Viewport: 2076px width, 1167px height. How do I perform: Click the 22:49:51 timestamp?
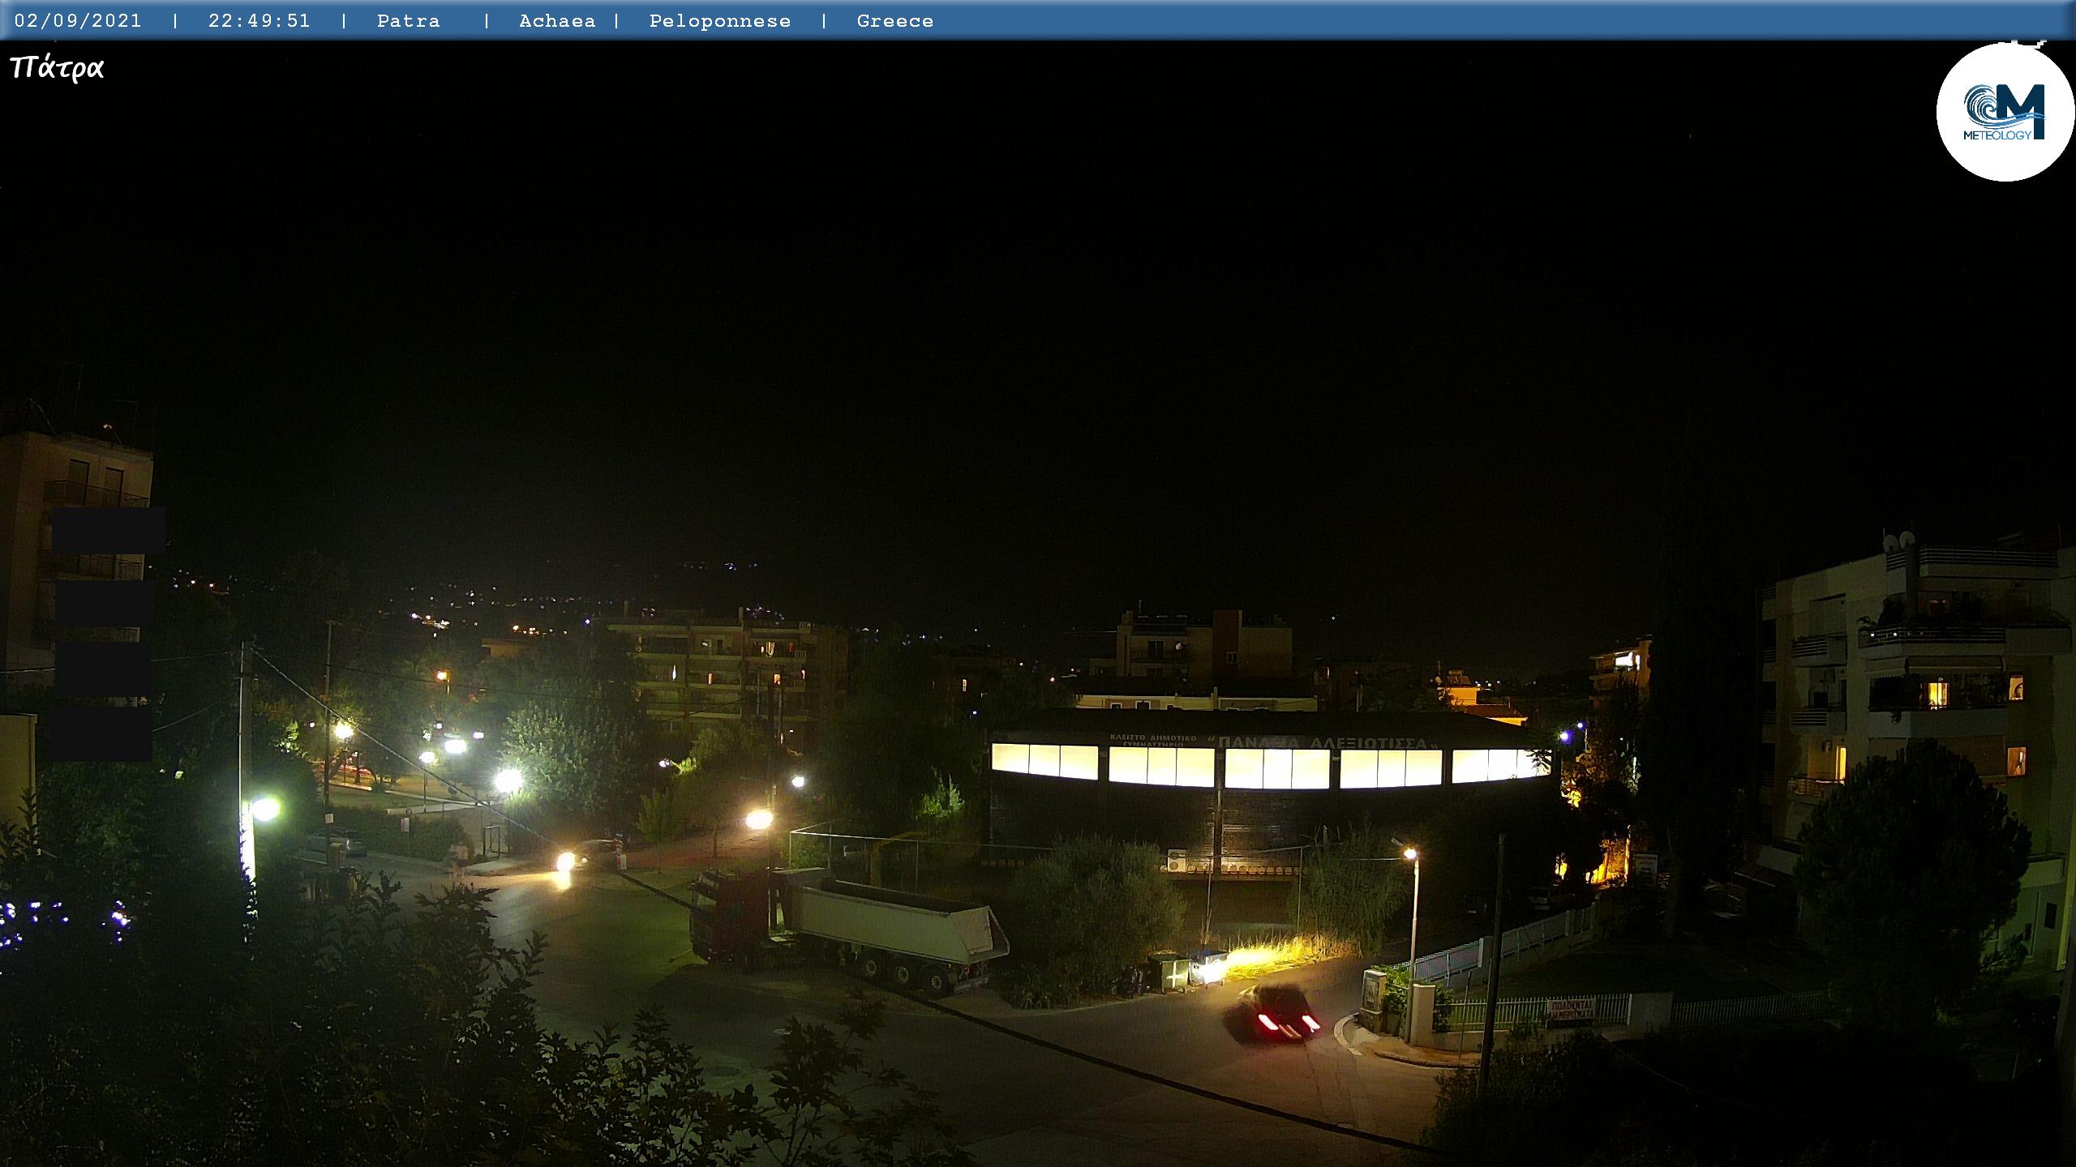259,21
